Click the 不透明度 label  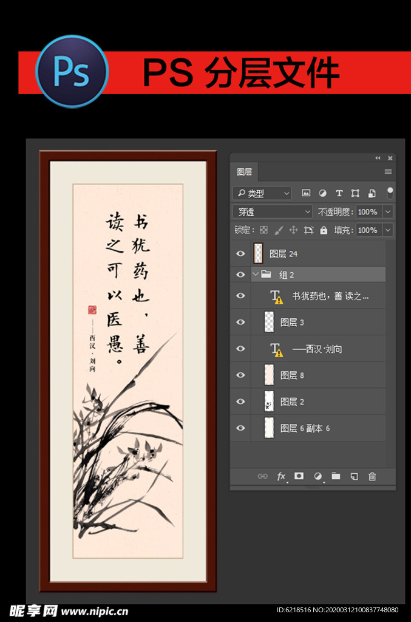(335, 212)
